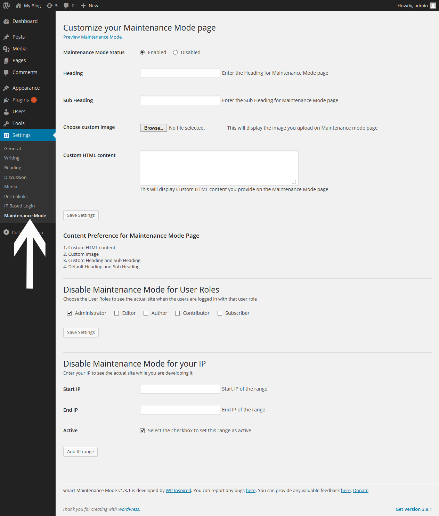Click the plus New content icon
Screen dimensions: 439x516
point(83,6)
